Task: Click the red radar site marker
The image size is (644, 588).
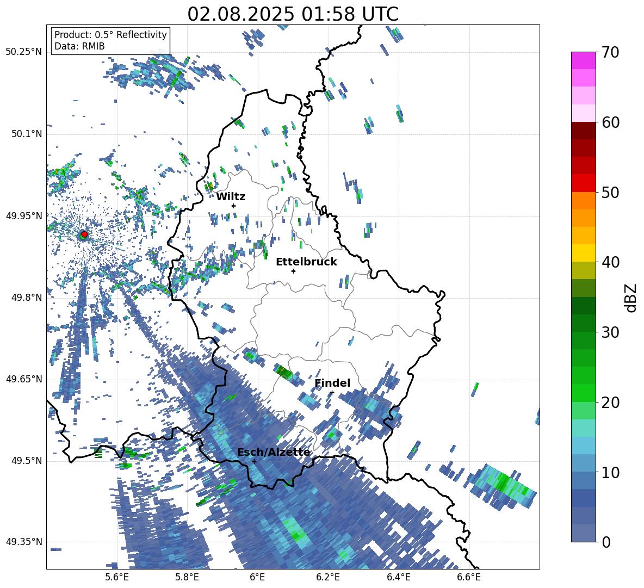Action: click(x=84, y=234)
